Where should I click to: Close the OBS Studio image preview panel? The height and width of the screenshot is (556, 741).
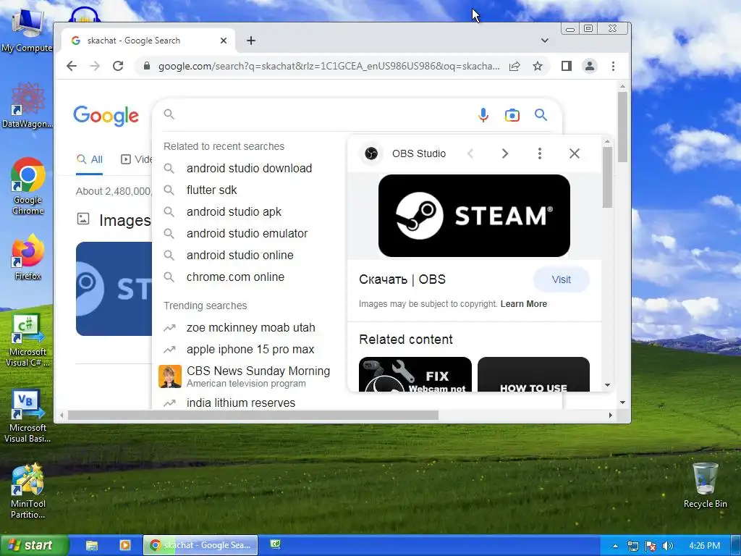point(575,153)
